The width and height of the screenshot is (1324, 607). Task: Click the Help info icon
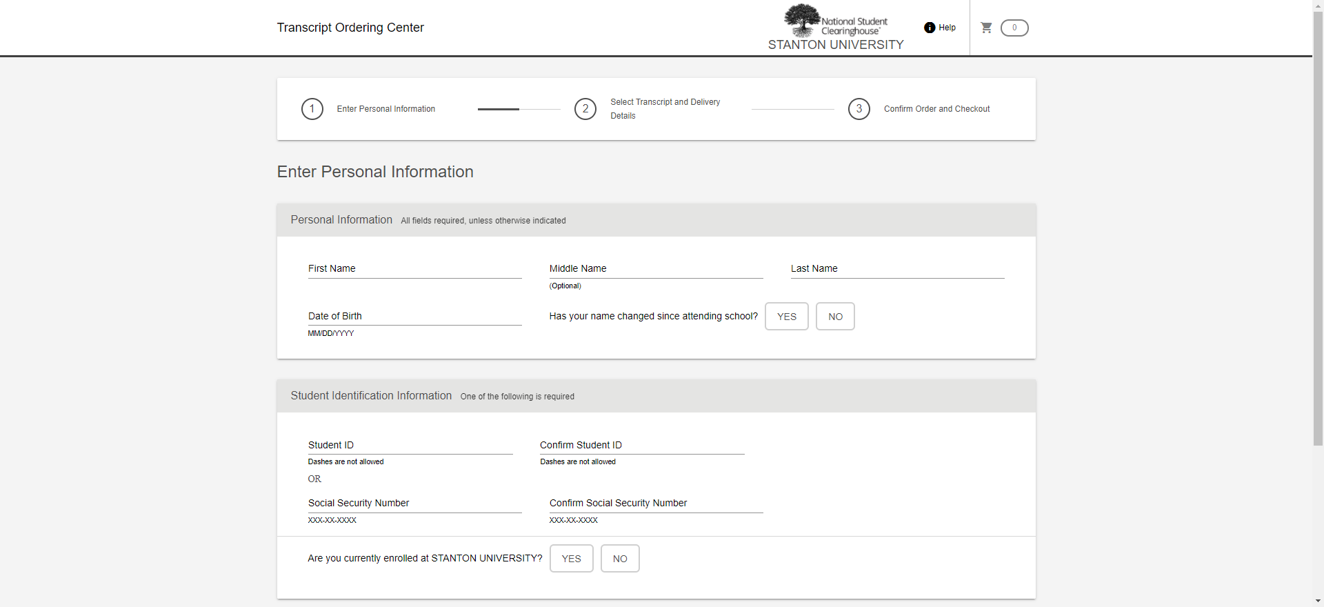(930, 28)
